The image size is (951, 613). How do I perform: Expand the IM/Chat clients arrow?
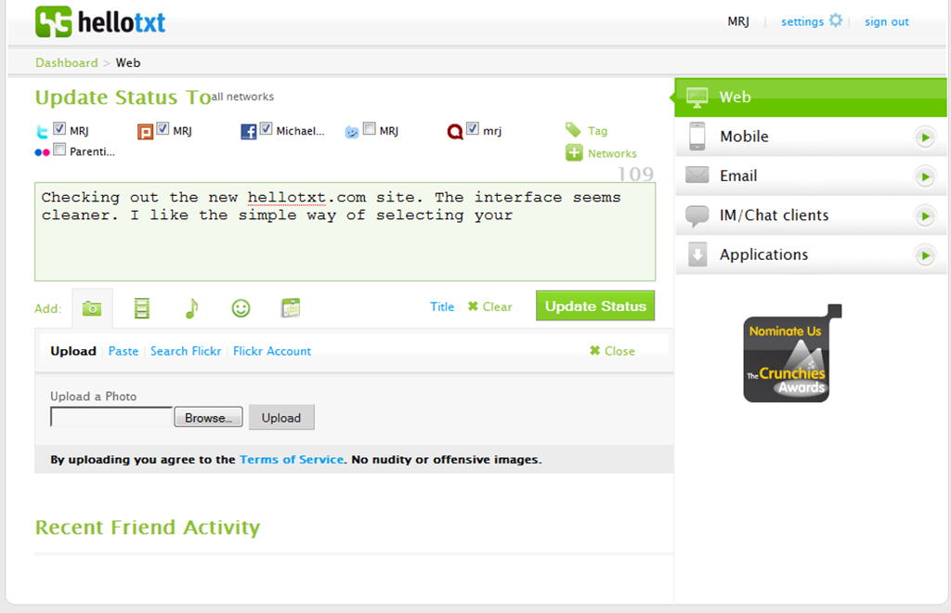click(x=924, y=216)
